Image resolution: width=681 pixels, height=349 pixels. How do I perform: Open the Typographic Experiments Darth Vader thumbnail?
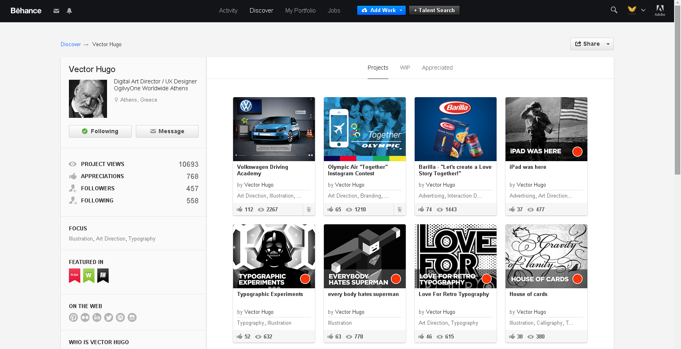274,256
